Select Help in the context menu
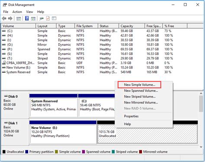 coord(128,124)
